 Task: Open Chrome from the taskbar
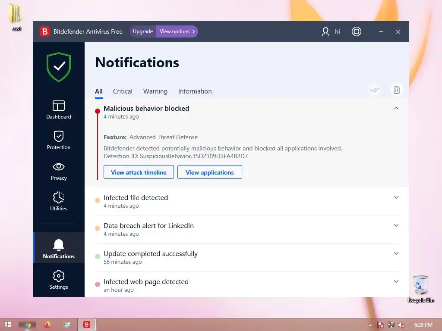coord(27,325)
